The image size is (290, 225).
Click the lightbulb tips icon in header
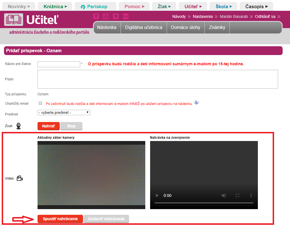click(96, 16)
